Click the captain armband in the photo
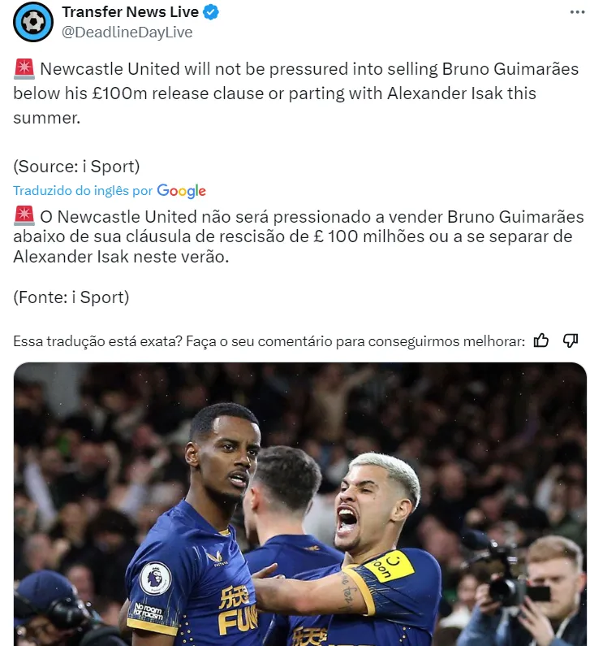The image size is (590, 646). 389,566
